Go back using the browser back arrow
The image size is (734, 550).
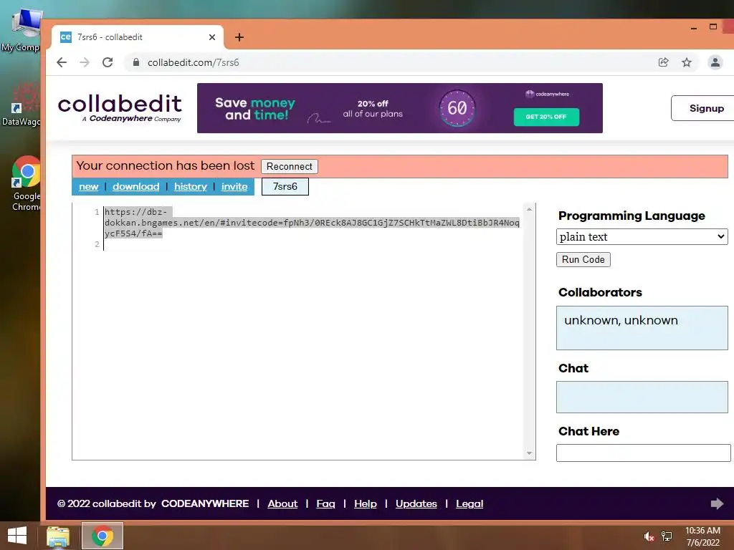coord(62,62)
